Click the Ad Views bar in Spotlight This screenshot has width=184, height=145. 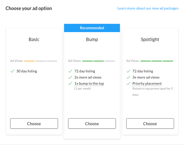[157, 61]
